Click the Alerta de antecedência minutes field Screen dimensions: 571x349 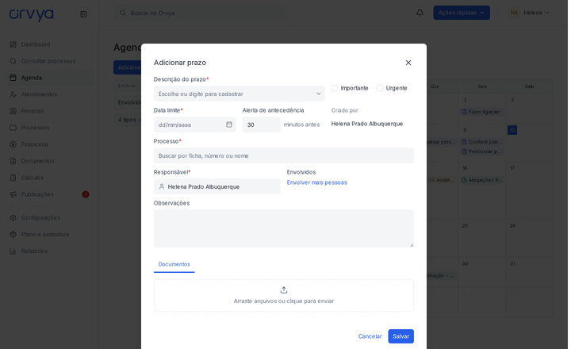point(262,125)
